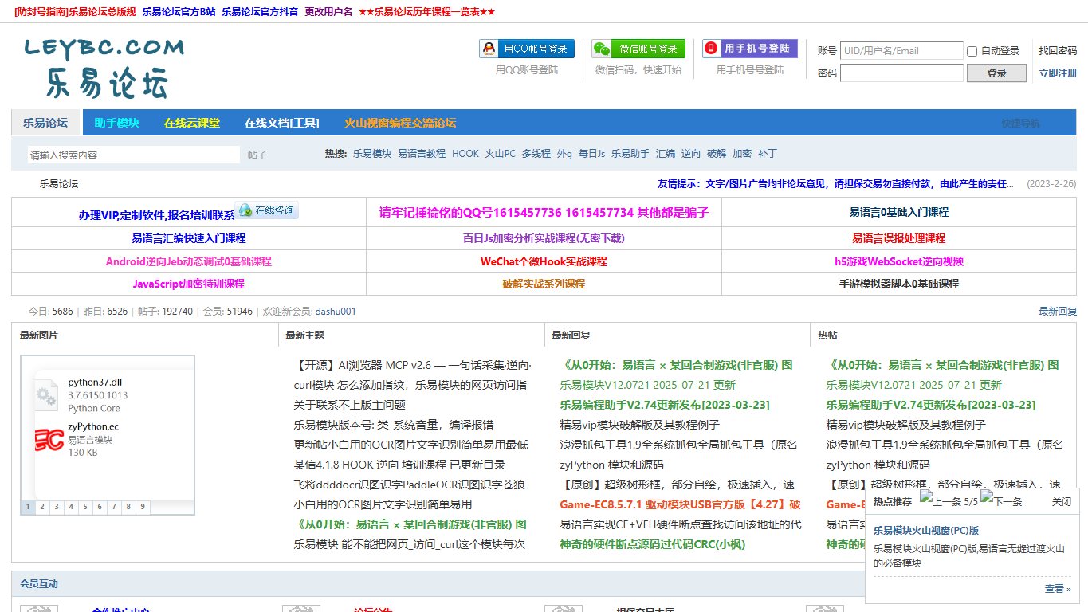1088x612 pixels.
Task: Open 易语言汇编快速入门课程 link
Action: pos(189,238)
